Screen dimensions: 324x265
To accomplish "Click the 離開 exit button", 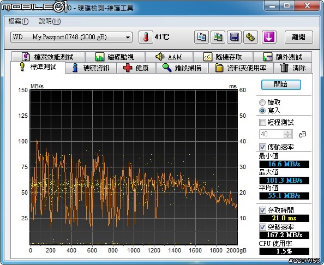I will coord(298,37).
